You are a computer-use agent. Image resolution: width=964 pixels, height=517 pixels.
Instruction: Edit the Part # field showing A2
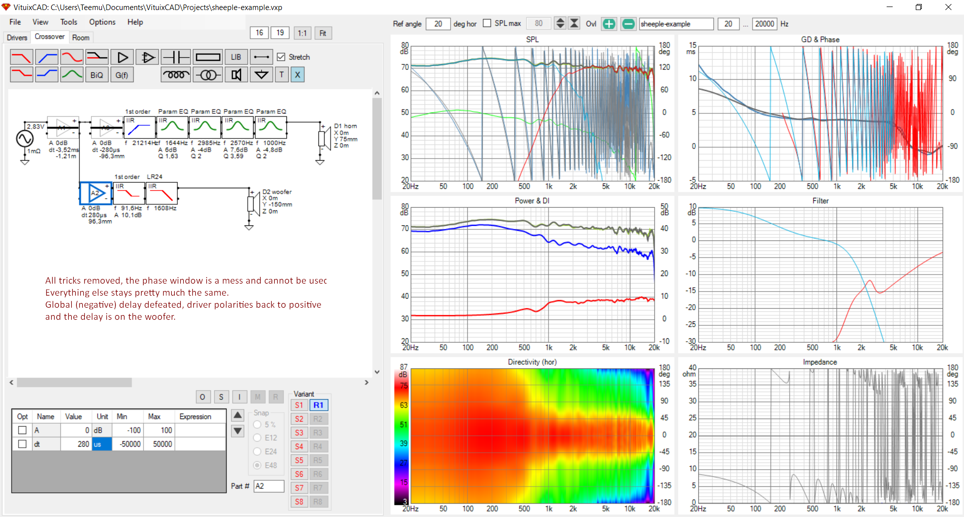pyautogui.click(x=269, y=486)
